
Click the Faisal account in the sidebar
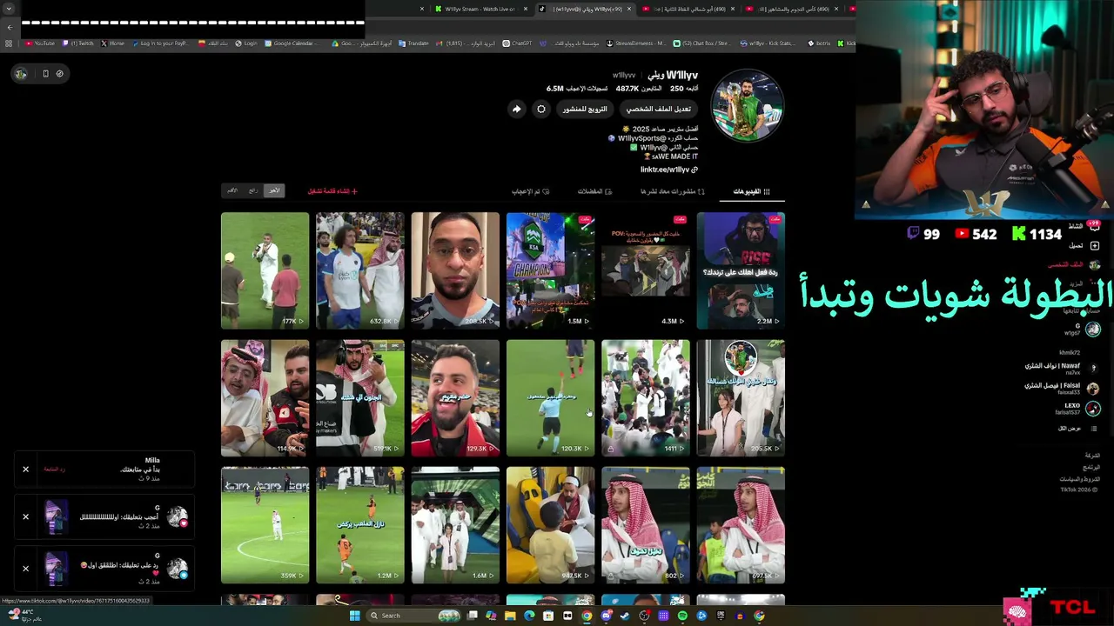point(1060,388)
